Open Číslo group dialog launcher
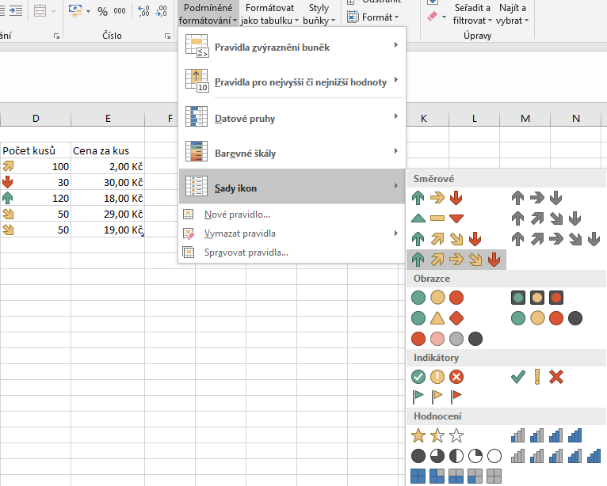Viewport: 607px width, 486px height. [x=167, y=36]
